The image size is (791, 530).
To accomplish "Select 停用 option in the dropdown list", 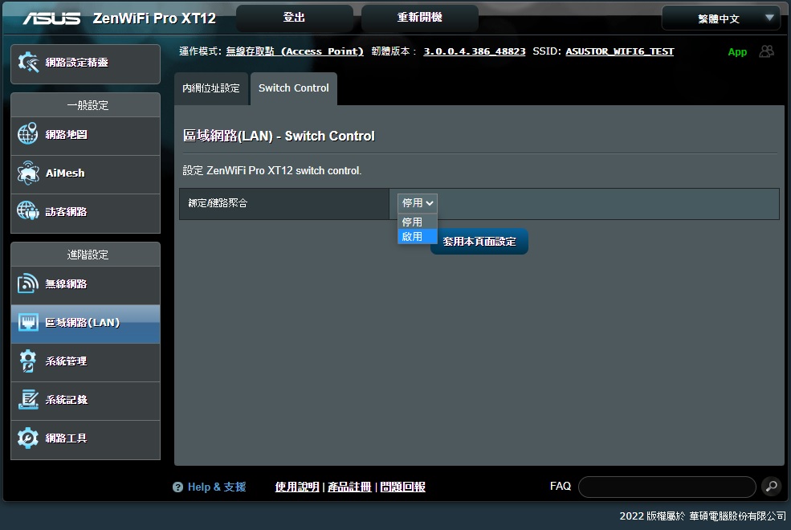I will coord(418,222).
